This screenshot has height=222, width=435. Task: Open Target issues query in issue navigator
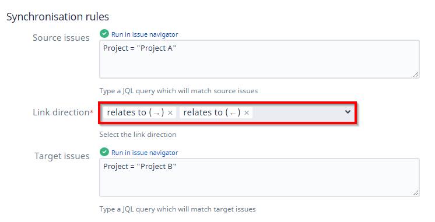[x=145, y=153]
